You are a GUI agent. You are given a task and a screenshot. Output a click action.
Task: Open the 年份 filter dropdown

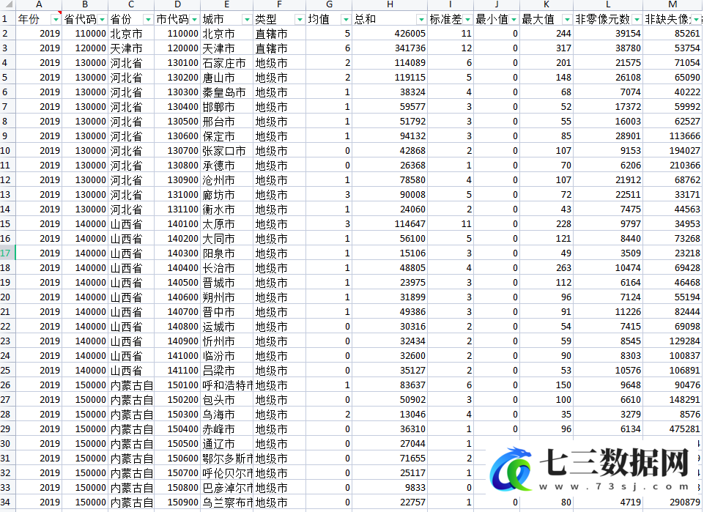pyautogui.click(x=56, y=20)
